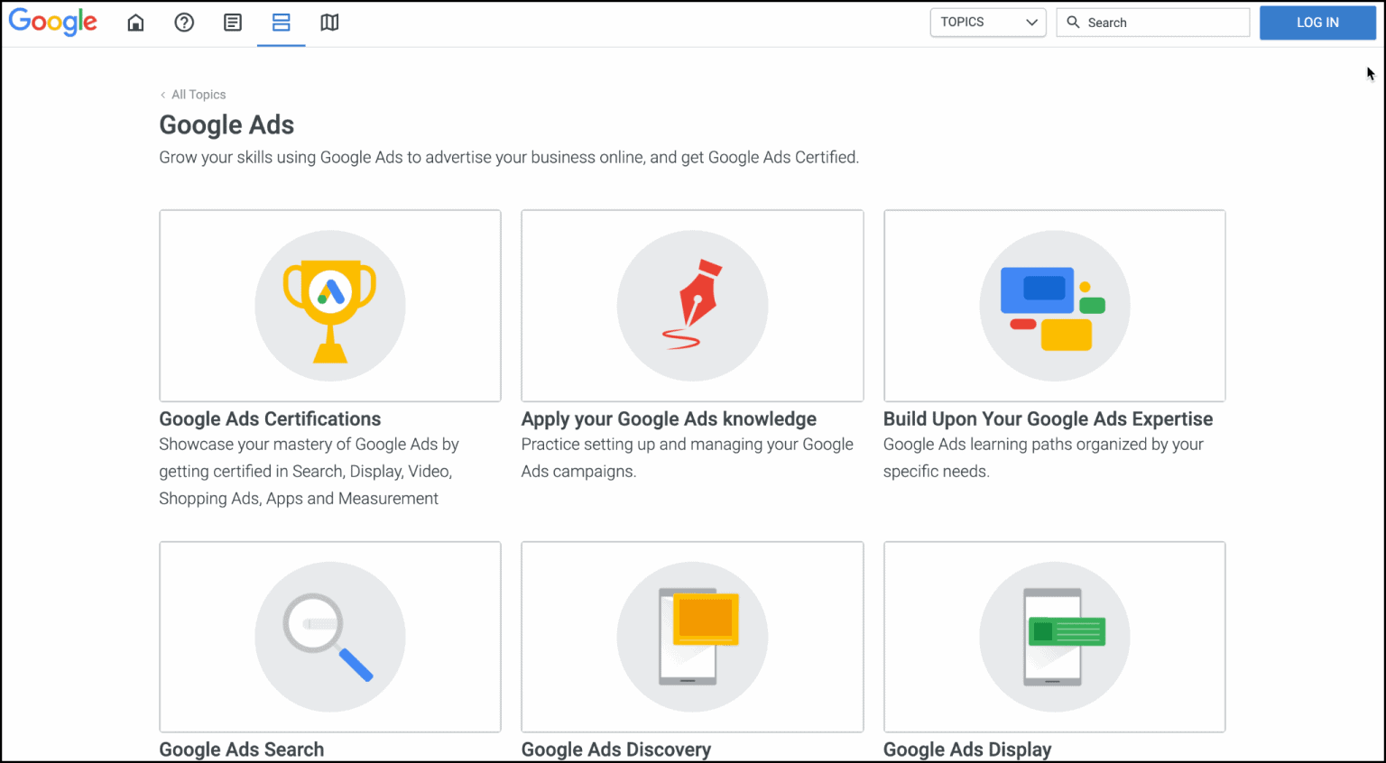Open the TOPICS dropdown
This screenshot has height=763, width=1386.
pyautogui.click(x=987, y=22)
